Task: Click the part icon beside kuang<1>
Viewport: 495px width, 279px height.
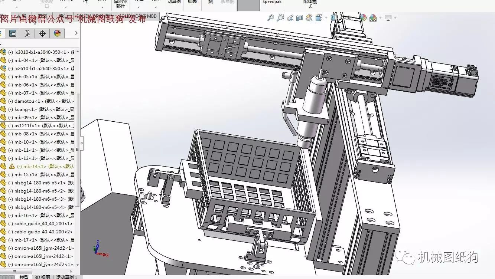Action: [3, 109]
